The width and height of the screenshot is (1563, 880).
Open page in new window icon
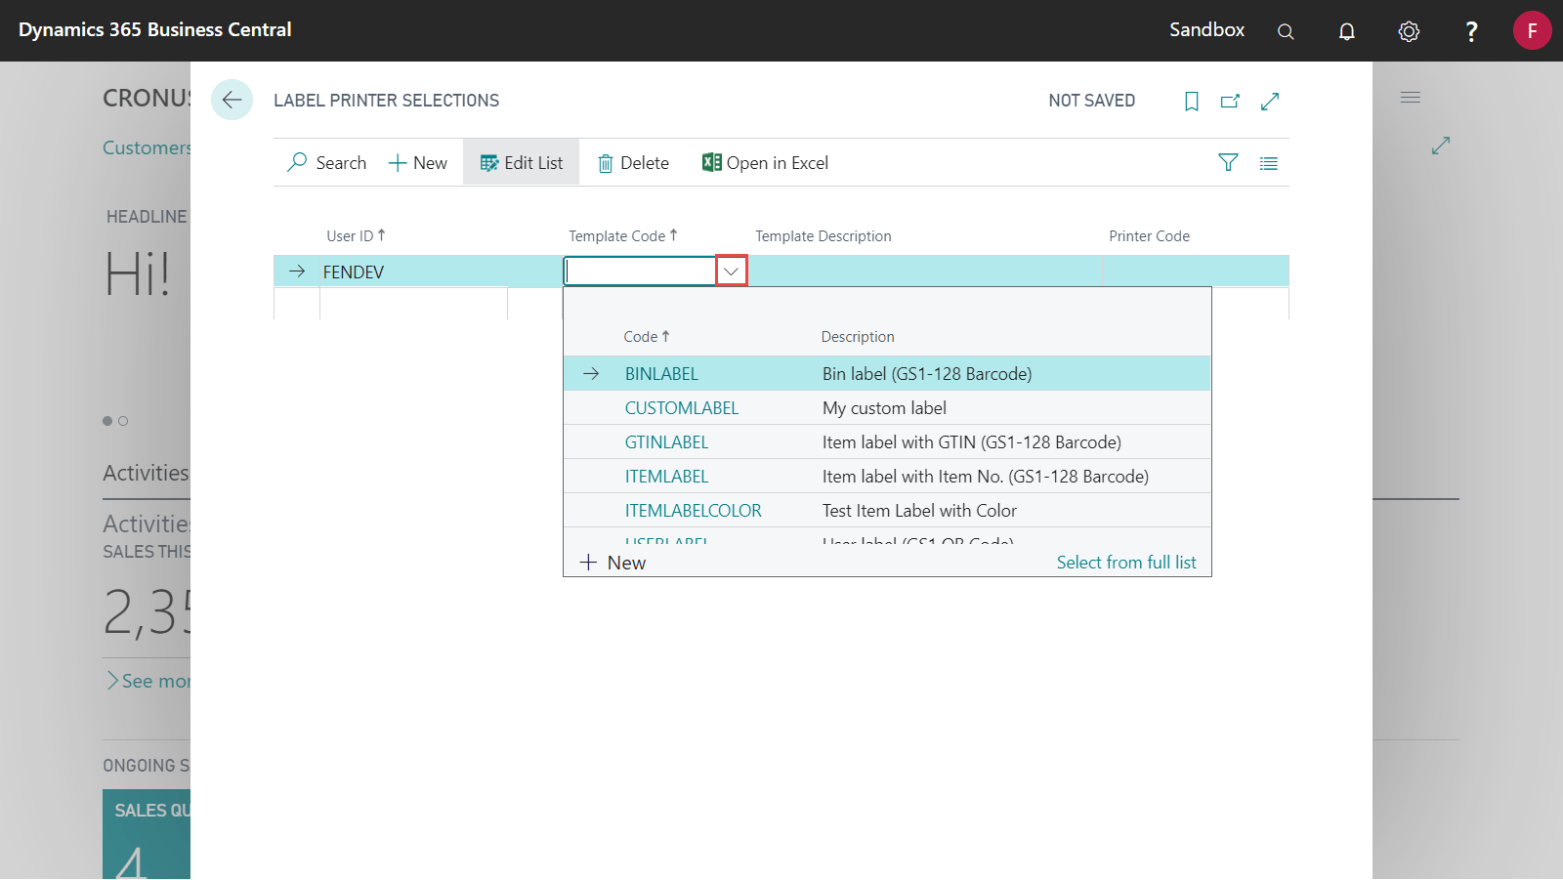(1230, 101)
